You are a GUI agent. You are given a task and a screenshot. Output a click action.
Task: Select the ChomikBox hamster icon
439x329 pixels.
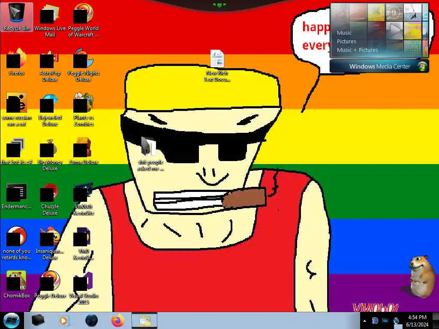tap(17, 284)
